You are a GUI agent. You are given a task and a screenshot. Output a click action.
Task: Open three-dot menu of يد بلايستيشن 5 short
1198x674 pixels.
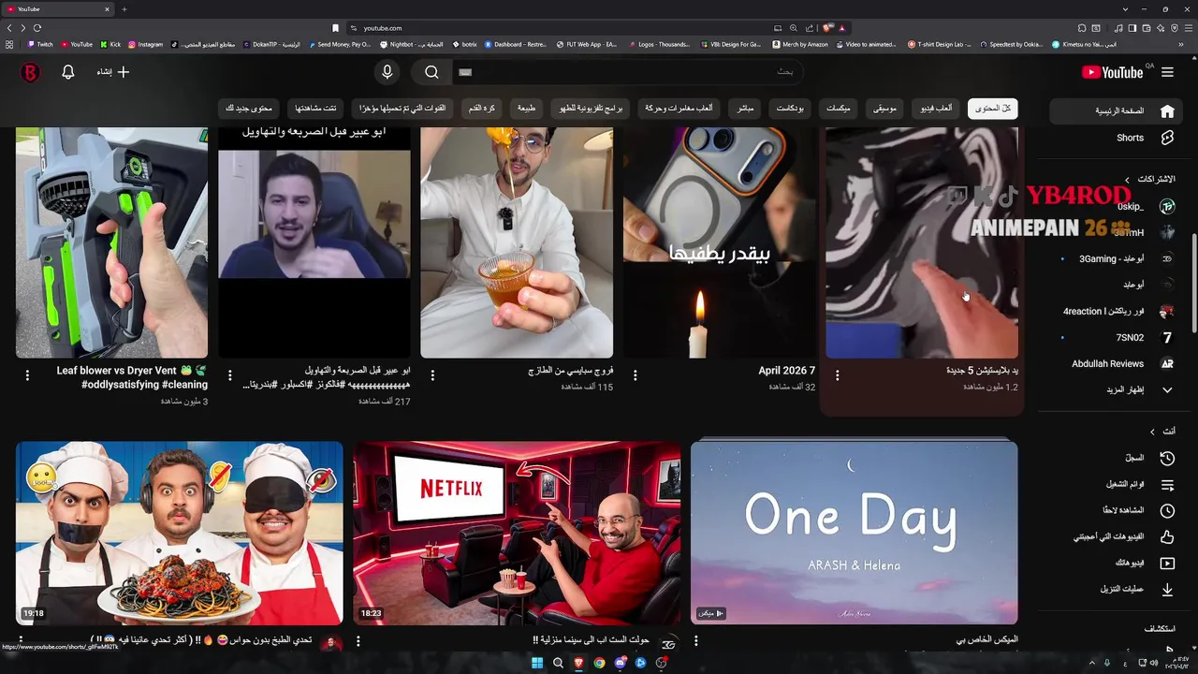pos(837,375)
